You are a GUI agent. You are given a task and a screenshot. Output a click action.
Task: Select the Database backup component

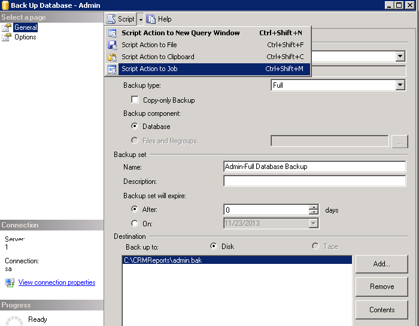coord(135,126)
